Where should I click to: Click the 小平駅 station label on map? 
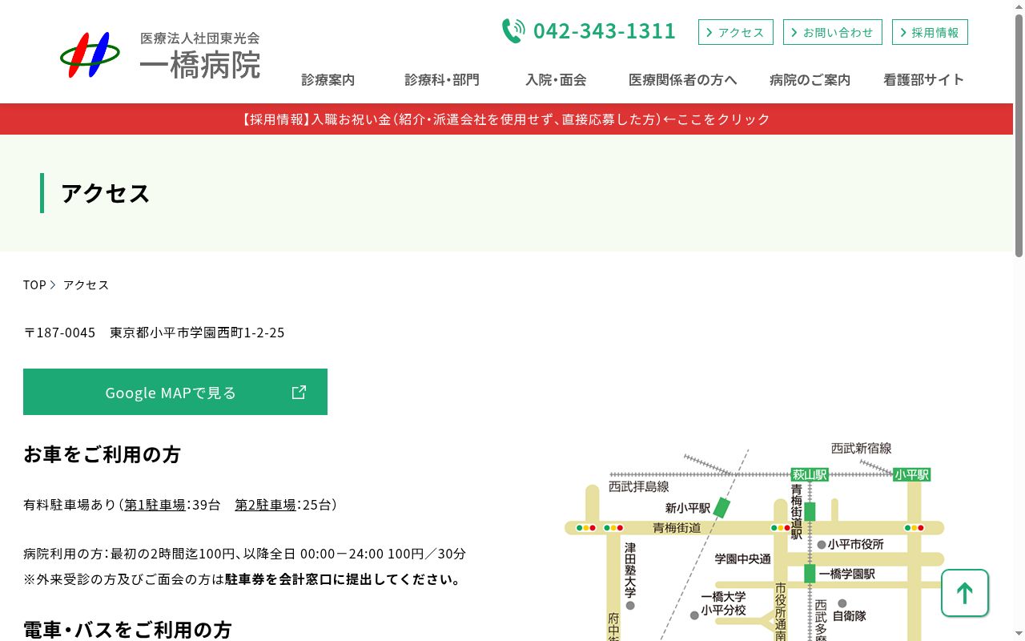(x=912, y=474)
